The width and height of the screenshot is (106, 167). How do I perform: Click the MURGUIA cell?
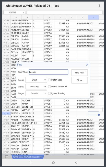16,33
